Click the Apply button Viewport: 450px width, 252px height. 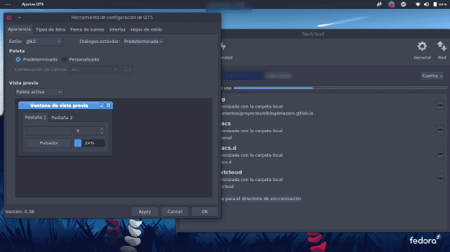click(x=145, y=212)
